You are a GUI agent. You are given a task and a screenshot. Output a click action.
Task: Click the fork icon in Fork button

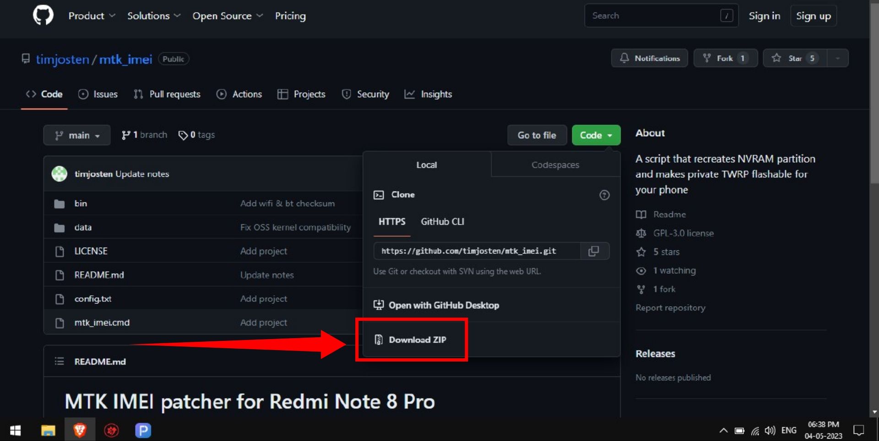click(707, 58)
